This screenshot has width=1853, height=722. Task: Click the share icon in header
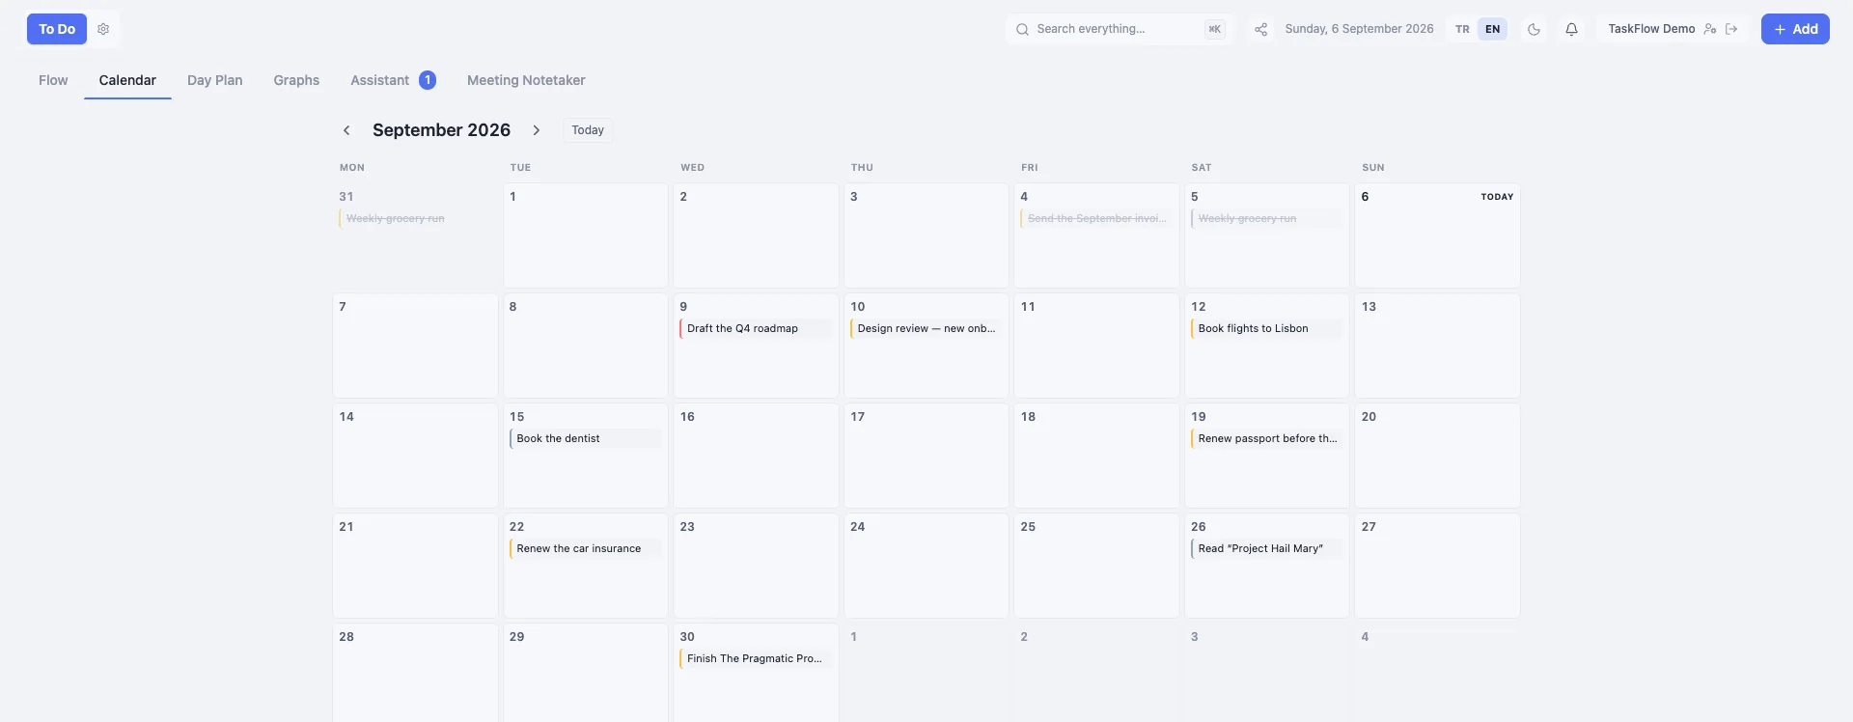point(1260,29)
